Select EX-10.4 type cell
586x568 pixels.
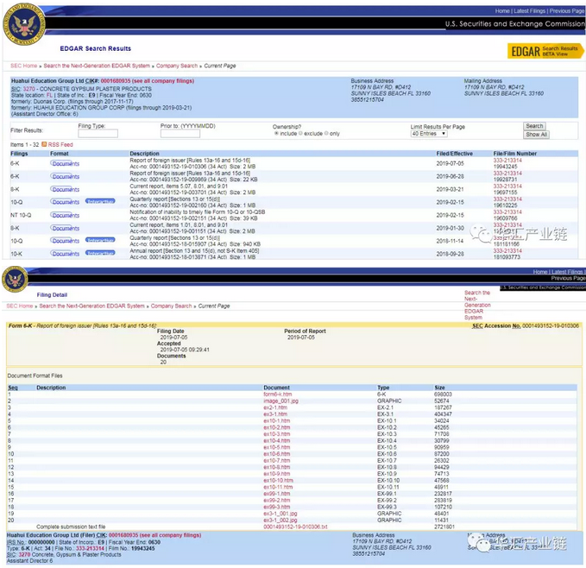point(387,441)
